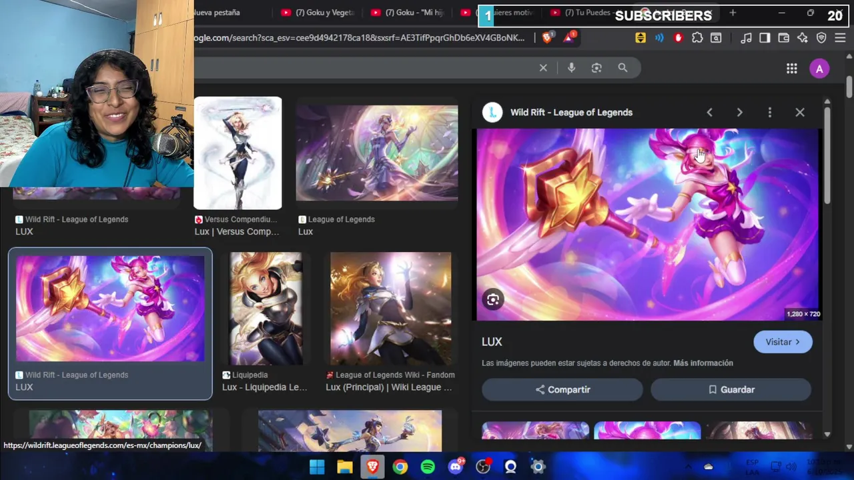Open the Más información link
This screenshot has height=480, width=854.
click(x=703, y=363)
